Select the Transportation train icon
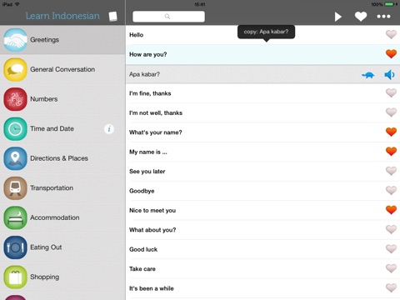 (15, 188)
